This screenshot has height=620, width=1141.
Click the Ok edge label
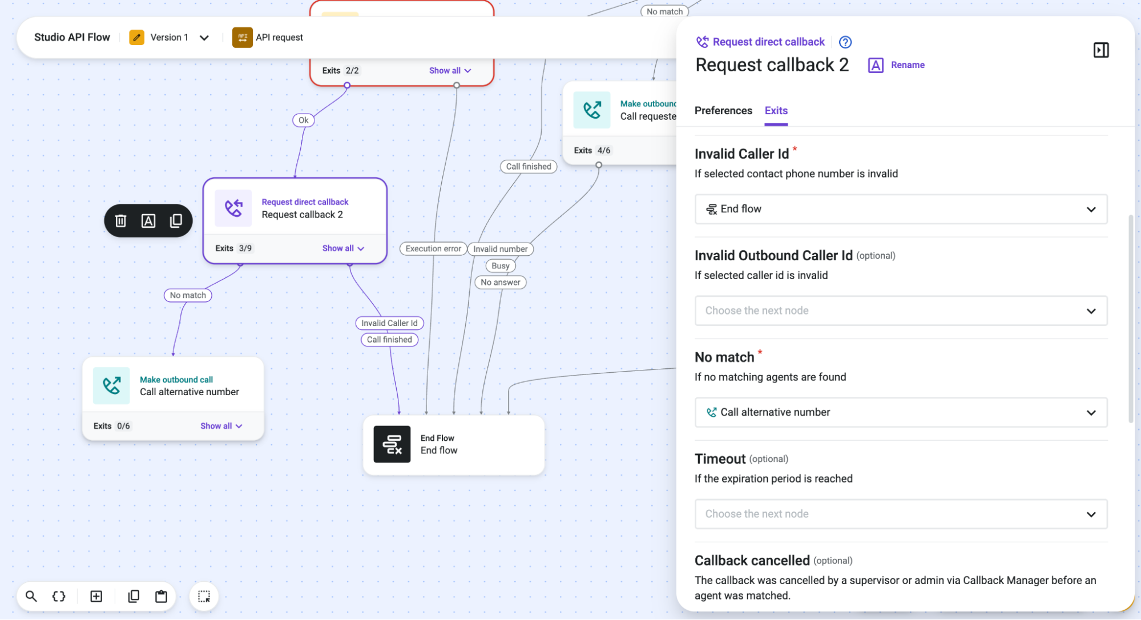[303, 120]
